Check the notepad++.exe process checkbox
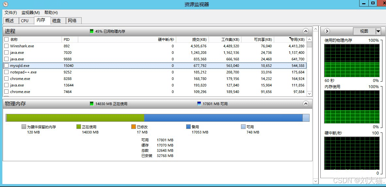The width and height of the screenshot is (386, 187). [x=7, y=72]
